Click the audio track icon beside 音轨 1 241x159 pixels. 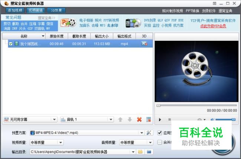pos(63,119)
